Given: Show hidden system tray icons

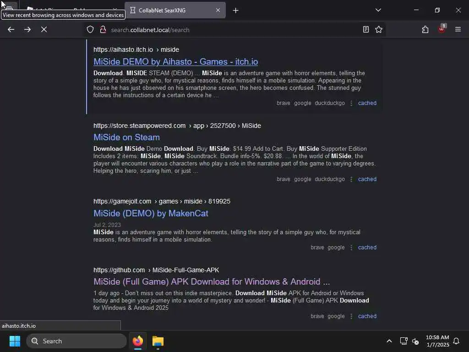Looking at the screenshot, I should (x=389, y=341).
